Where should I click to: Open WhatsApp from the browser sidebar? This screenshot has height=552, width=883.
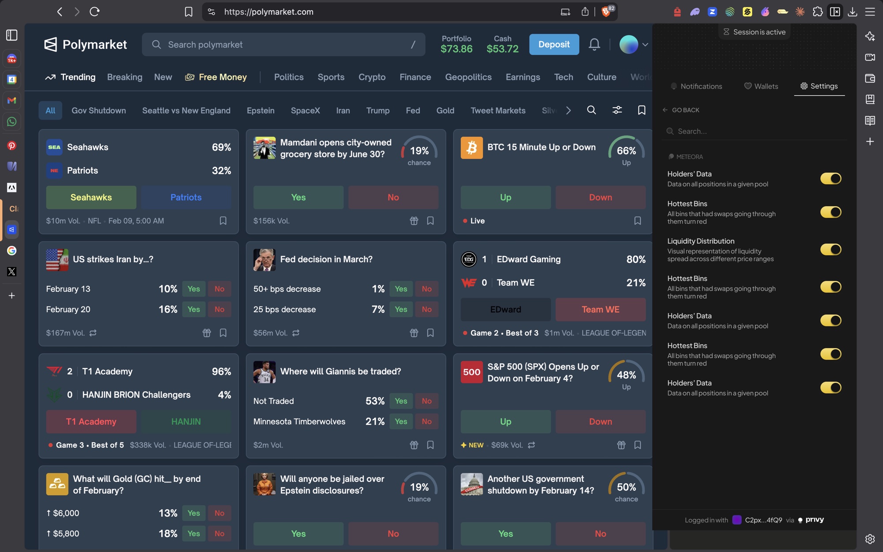coord(12,121)
